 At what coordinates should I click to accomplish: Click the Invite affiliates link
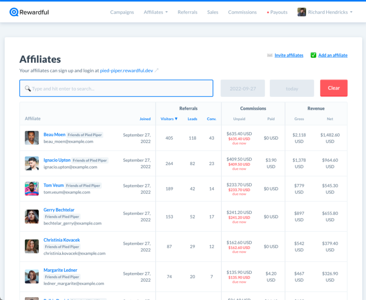(289, 55)
